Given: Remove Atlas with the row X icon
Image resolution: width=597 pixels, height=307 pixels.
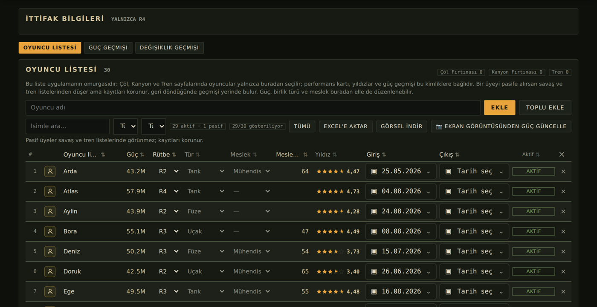Looking at the screenshot, I should 563,191.
